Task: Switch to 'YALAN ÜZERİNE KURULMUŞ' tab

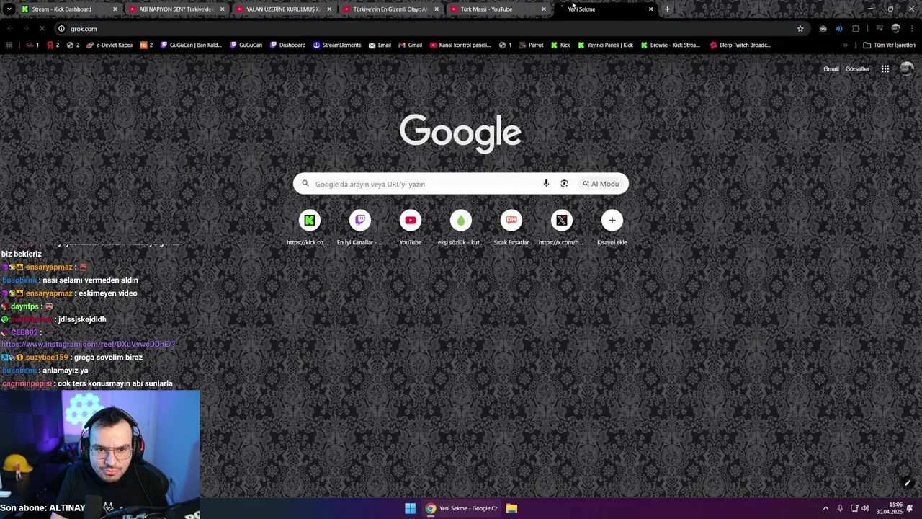Action: pos(283,9)
